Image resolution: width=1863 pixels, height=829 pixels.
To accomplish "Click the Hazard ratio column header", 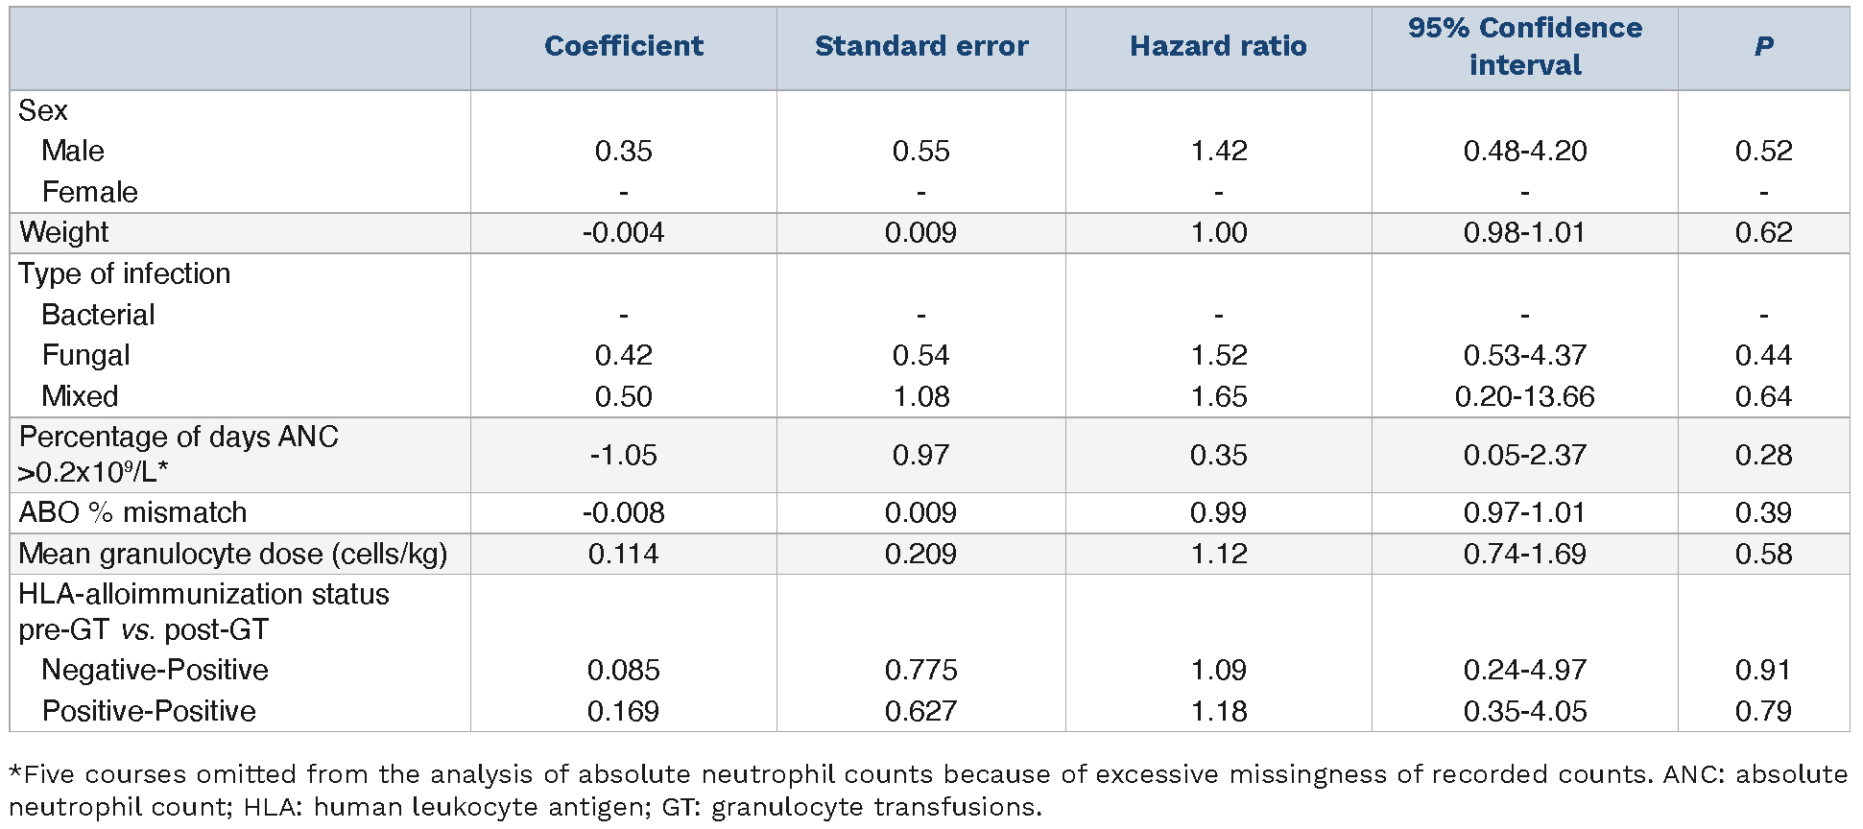I will pos(1217,46).
